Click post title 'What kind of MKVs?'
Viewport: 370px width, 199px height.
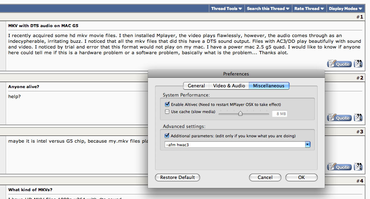click(30, 190)
